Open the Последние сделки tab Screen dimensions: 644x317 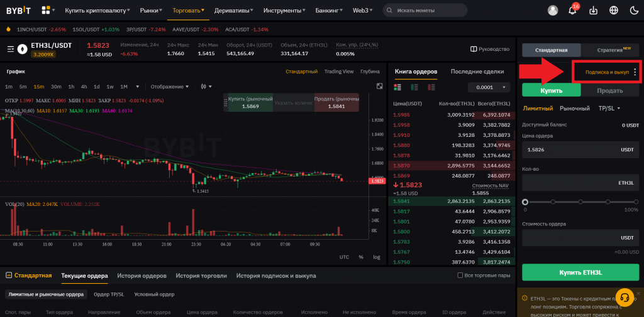(x=477, y=72)
